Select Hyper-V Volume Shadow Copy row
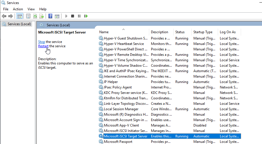The height and width of the screenshot is (144, 262). (x=170, y=66)
